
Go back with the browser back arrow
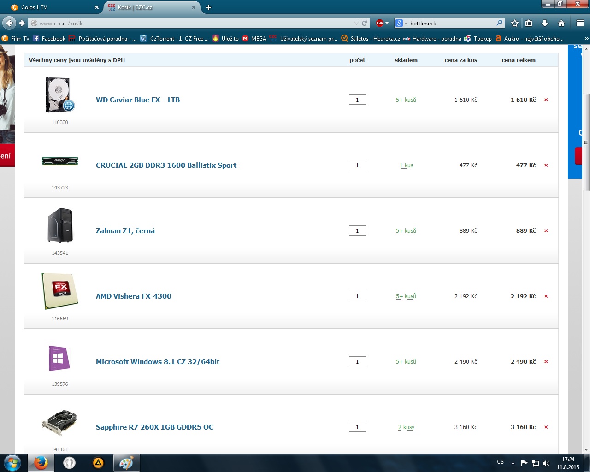coord(9,23)
